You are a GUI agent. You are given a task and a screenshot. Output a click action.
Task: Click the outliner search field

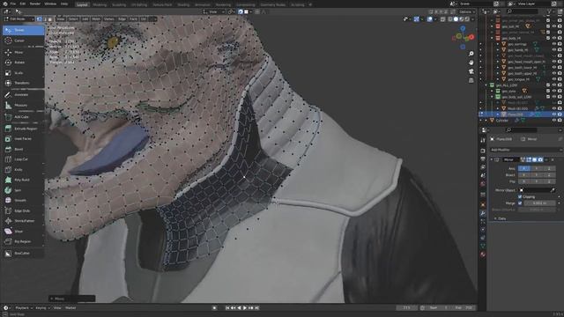[x=522, y=11]
